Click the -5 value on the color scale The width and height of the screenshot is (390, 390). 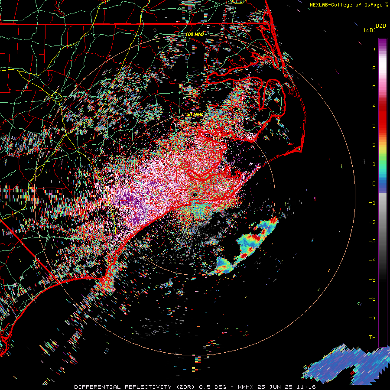pos(372,279)
